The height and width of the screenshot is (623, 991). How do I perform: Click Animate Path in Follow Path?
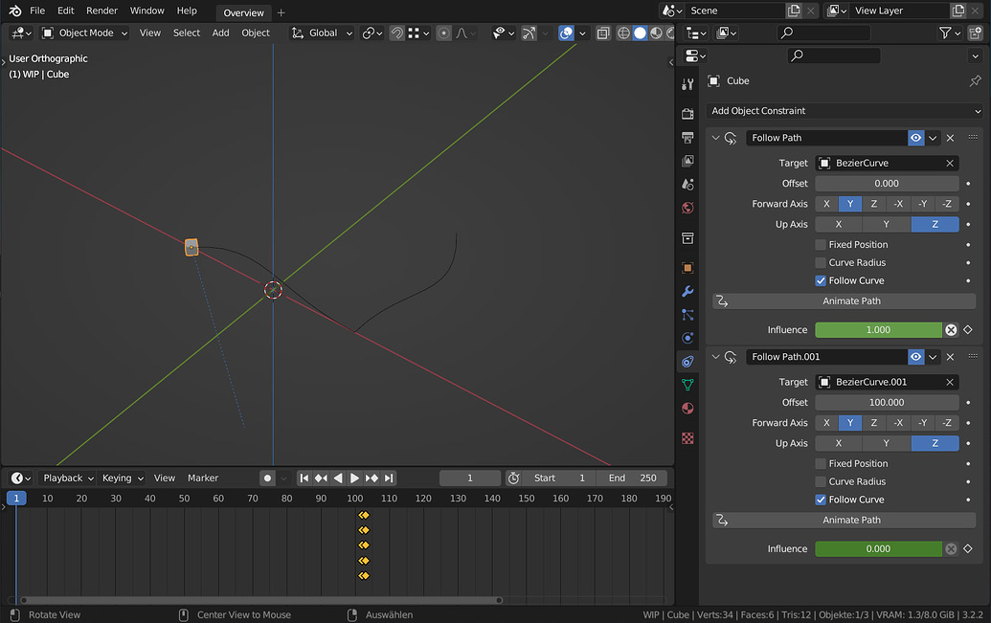(845, 301)
